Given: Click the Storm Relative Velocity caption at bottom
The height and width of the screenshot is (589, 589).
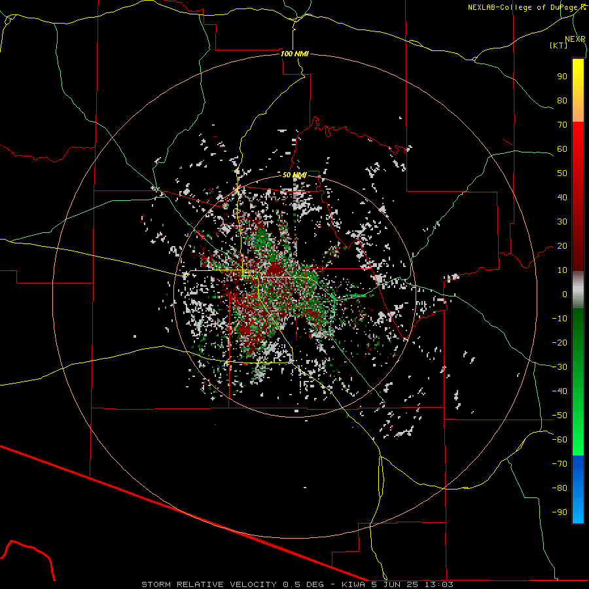Looking at the screenshot, I should 297,584.
